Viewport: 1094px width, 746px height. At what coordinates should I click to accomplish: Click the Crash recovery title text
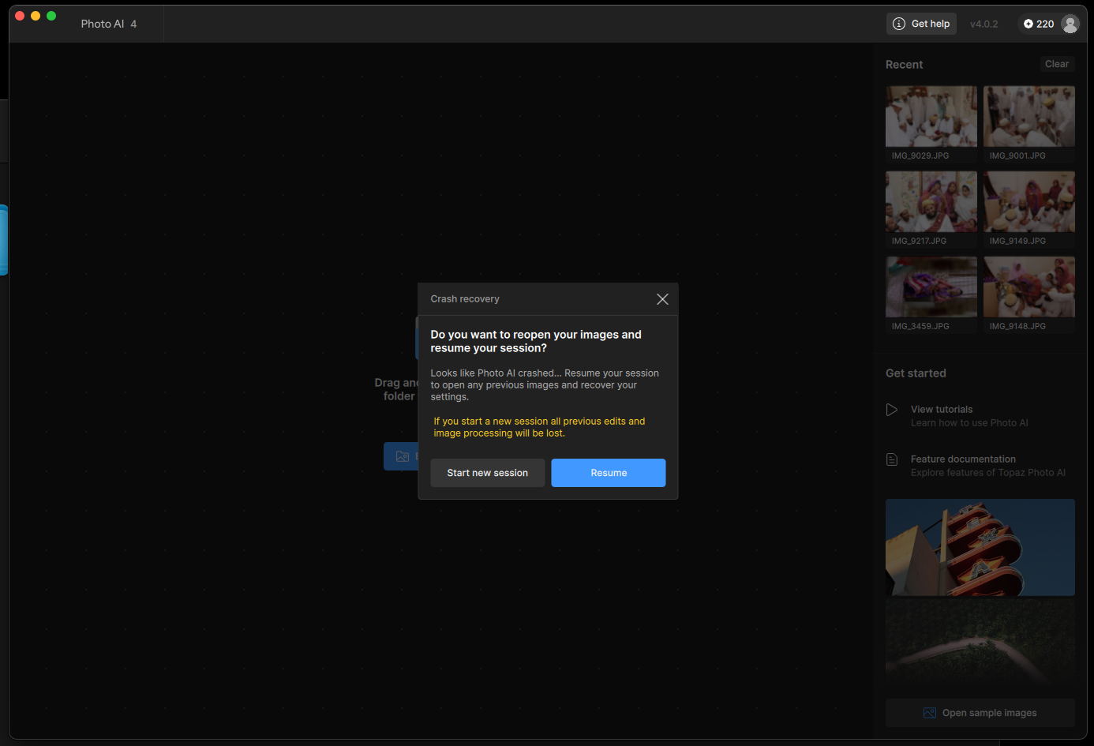465,299
